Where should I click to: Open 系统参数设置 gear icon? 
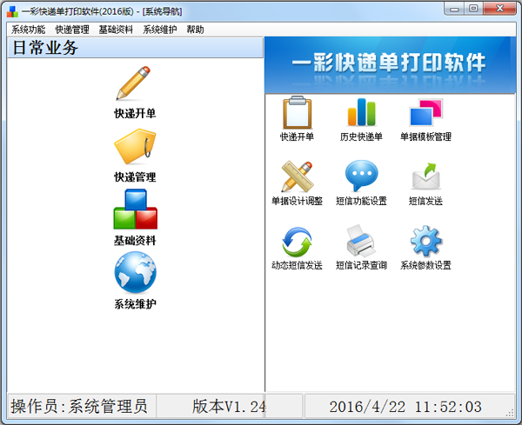coord(425,241)
